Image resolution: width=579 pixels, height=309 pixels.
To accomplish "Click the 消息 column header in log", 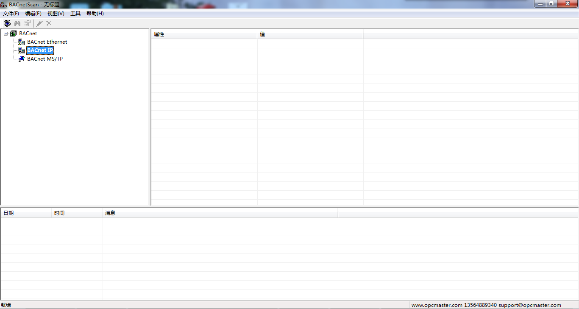I will coord(220,213).
